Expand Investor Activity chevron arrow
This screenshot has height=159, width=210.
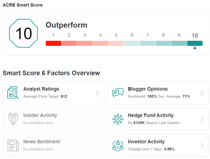coord(202,146)
